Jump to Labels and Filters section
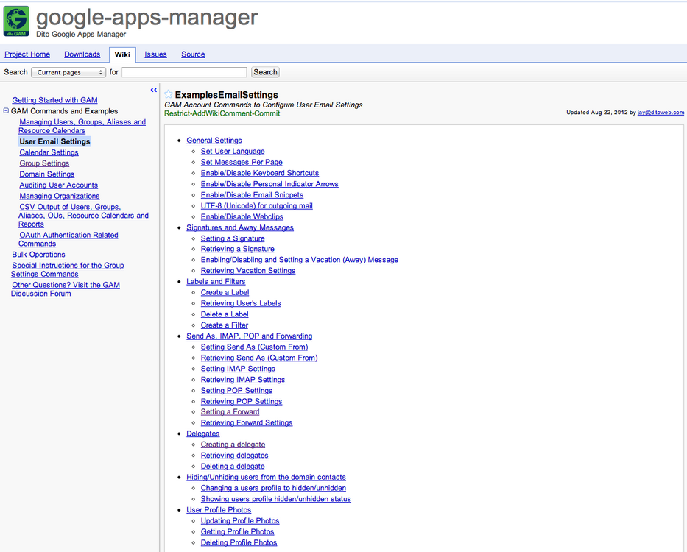This screenshot has height=552, width=687. (x=216, y=282)
